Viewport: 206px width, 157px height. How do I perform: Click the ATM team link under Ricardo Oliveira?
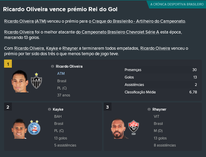click(61, 73)
